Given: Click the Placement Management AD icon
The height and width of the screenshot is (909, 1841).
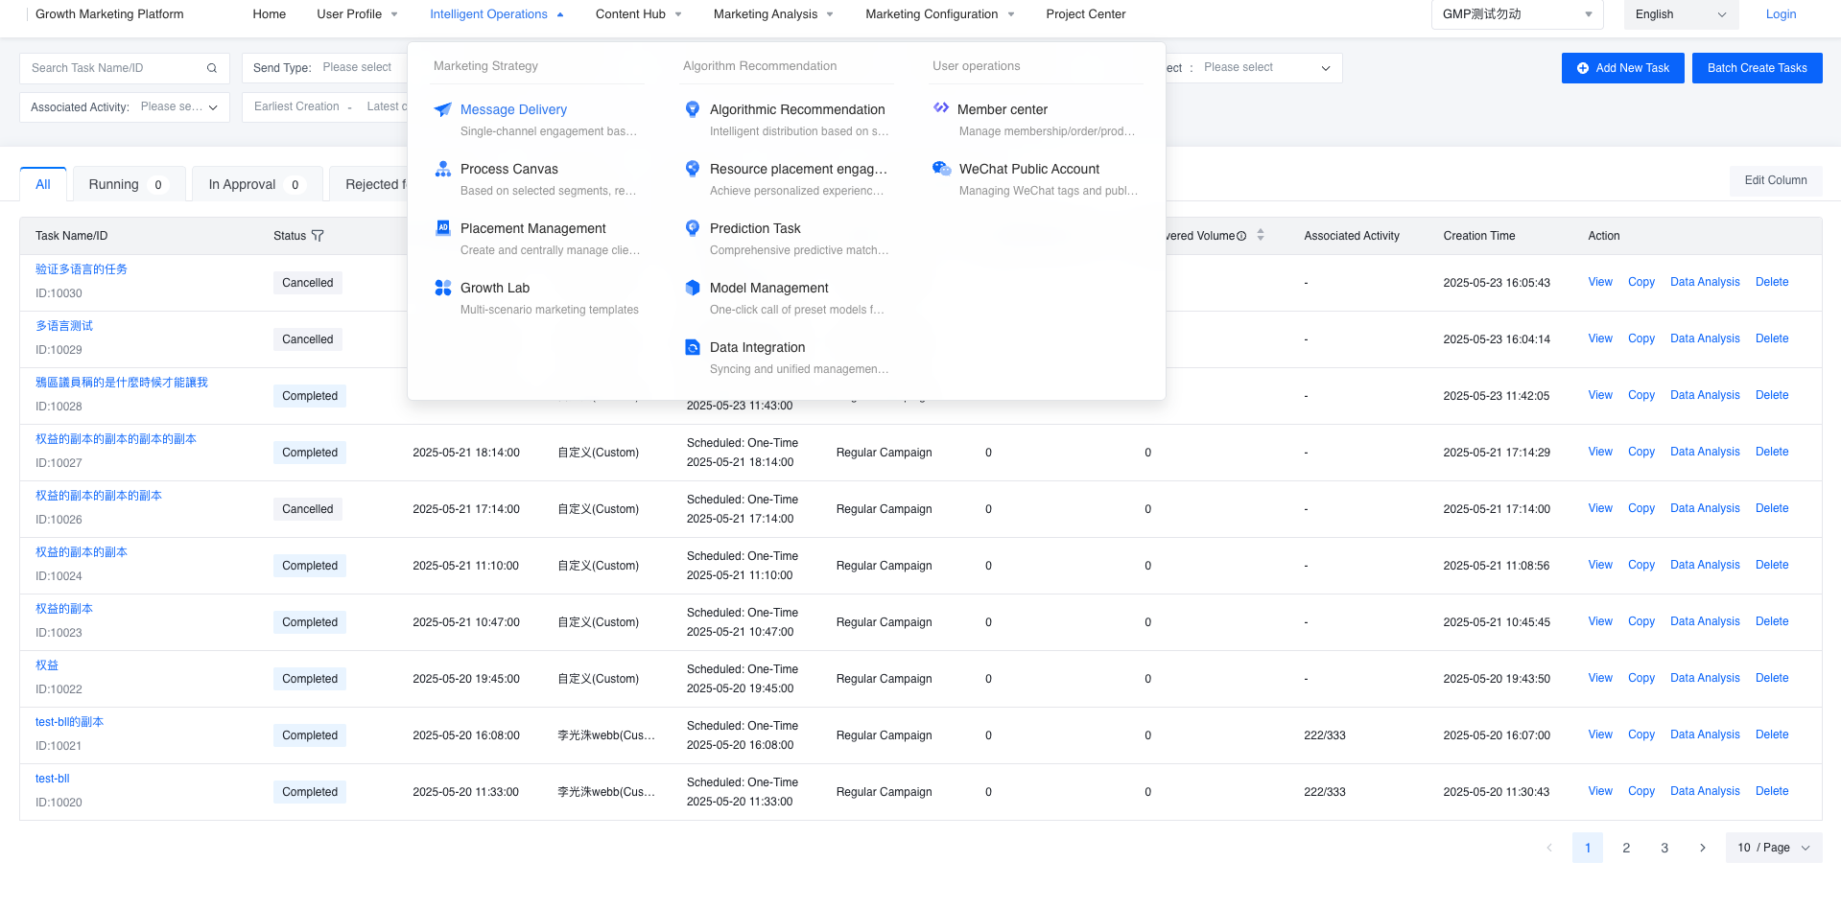Looking at the screenshot, I should coord(442,228).
